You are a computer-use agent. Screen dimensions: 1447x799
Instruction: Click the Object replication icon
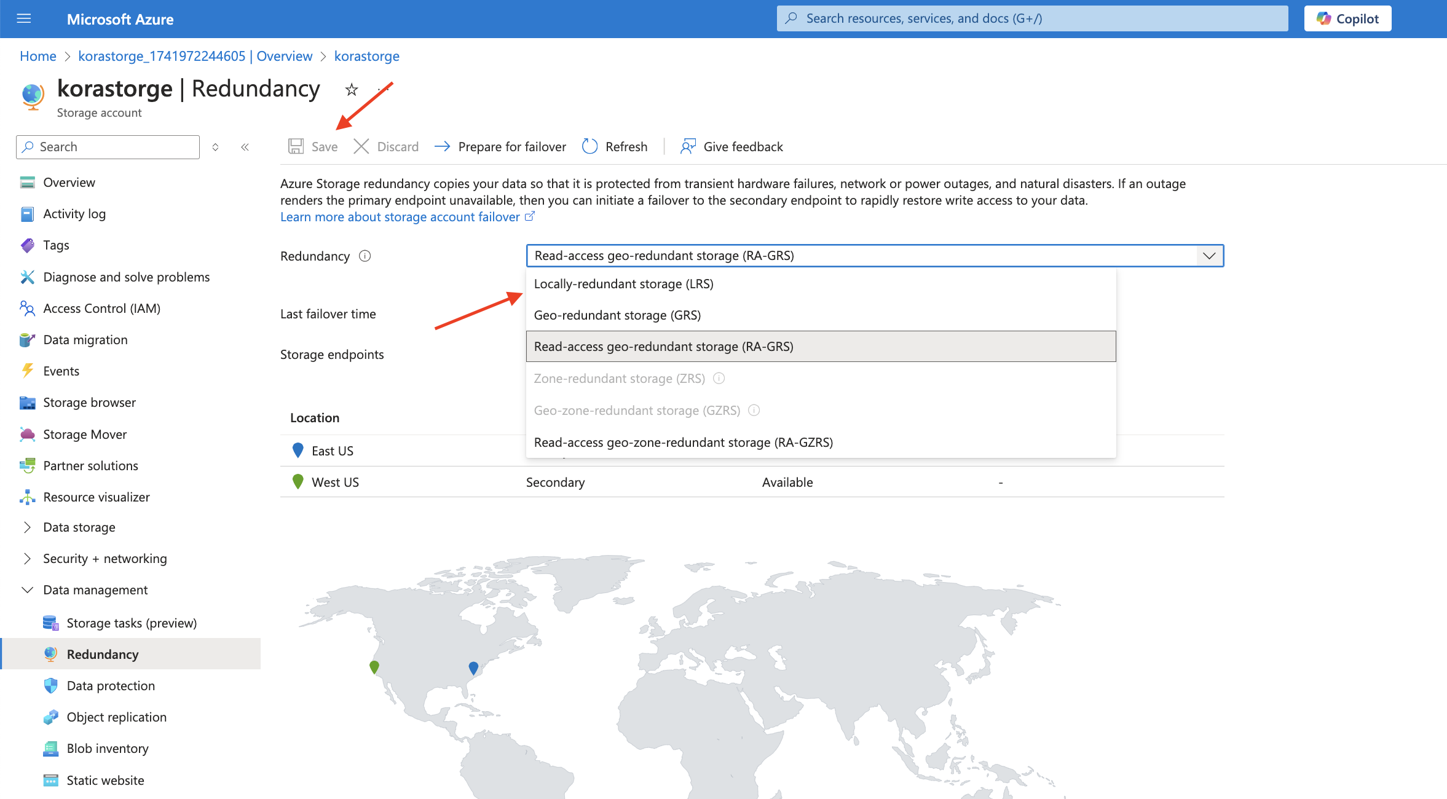pos(51,717)
